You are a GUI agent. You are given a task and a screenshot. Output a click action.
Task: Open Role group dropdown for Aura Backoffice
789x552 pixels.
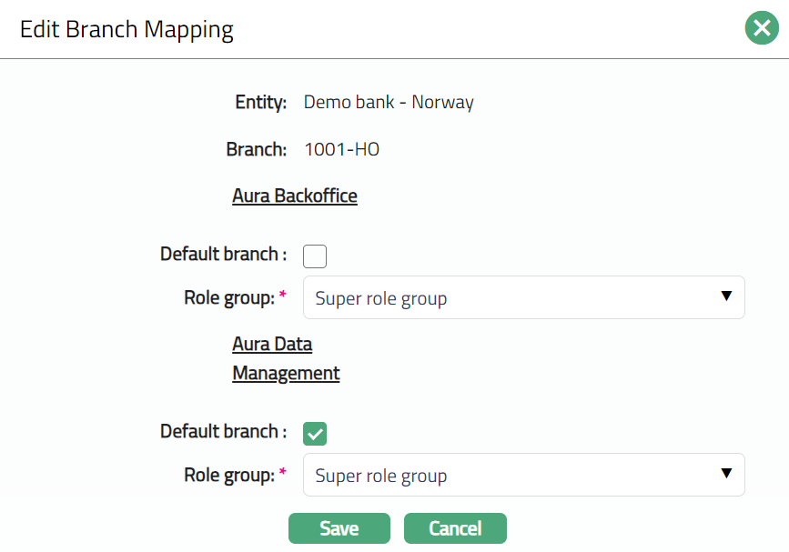click(510, 298)
